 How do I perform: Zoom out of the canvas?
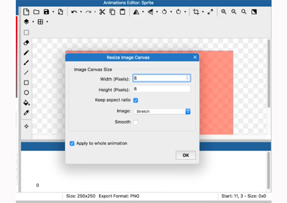tap(234, 12)
